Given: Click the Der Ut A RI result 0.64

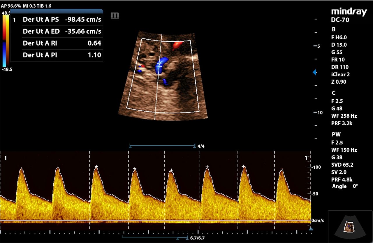Looking at the screenshot, I should coord(94,43).
